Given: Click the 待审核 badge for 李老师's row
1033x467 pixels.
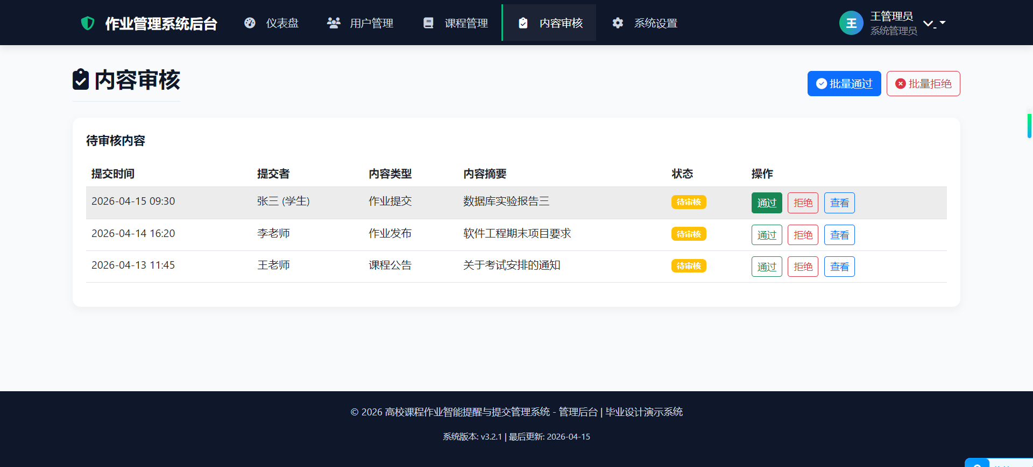Looking at the screenshot, I should (689, 234).
